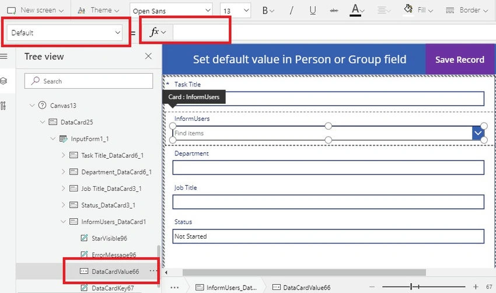
Task: Open the text alignment options
Action: pos(384,11)
